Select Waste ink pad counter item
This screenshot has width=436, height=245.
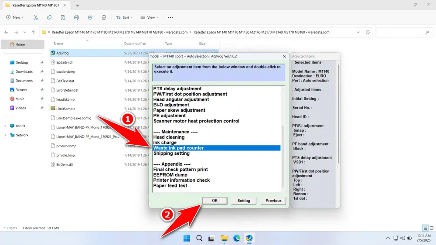click(178, 148)
